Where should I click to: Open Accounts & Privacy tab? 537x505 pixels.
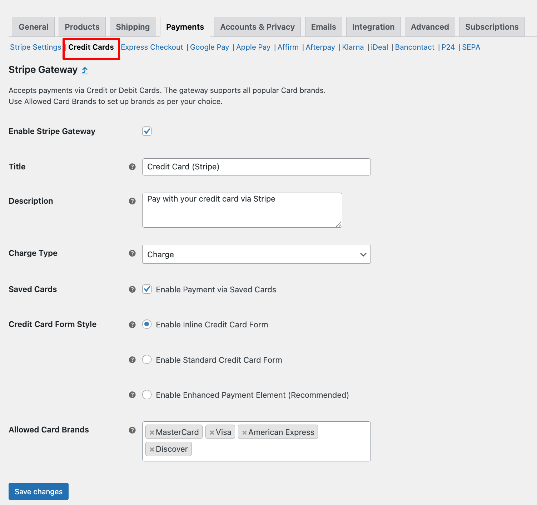point(257,27)
